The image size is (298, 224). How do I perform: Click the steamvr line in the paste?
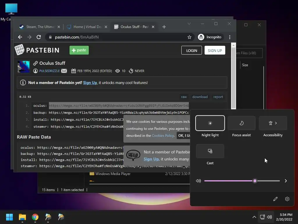click(x=79, y=127)
